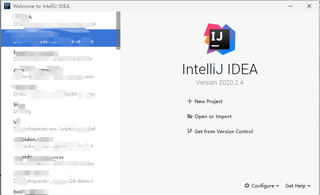Click the recent projects list scrollbar
This screenshot has width=320, height=195.
(118, 31)
